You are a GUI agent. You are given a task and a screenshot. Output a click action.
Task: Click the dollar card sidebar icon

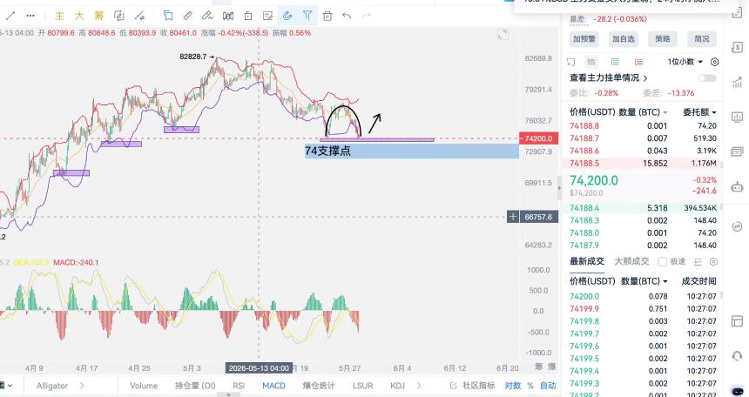point(737,47)
